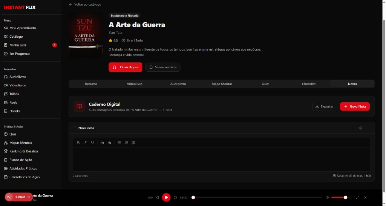The height and width of the screenshot is (206, 386).
Task: Switch to the Videolivro tab
Action: [x=135, y=84]
